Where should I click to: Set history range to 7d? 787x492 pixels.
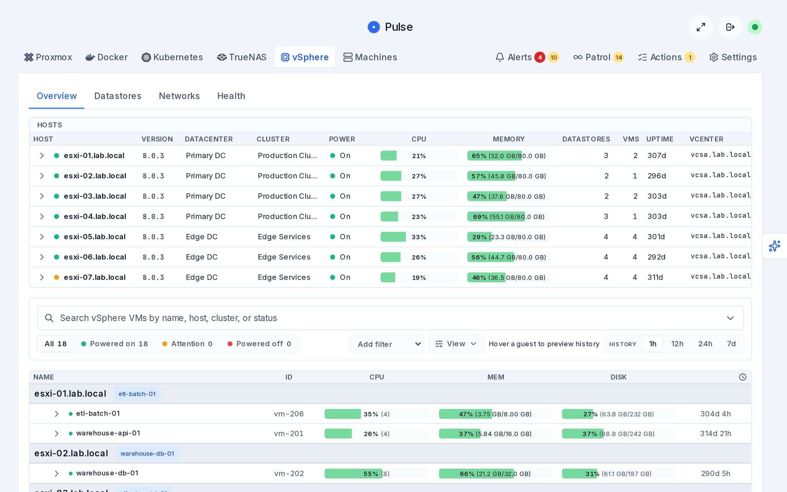tap(731, 344)
